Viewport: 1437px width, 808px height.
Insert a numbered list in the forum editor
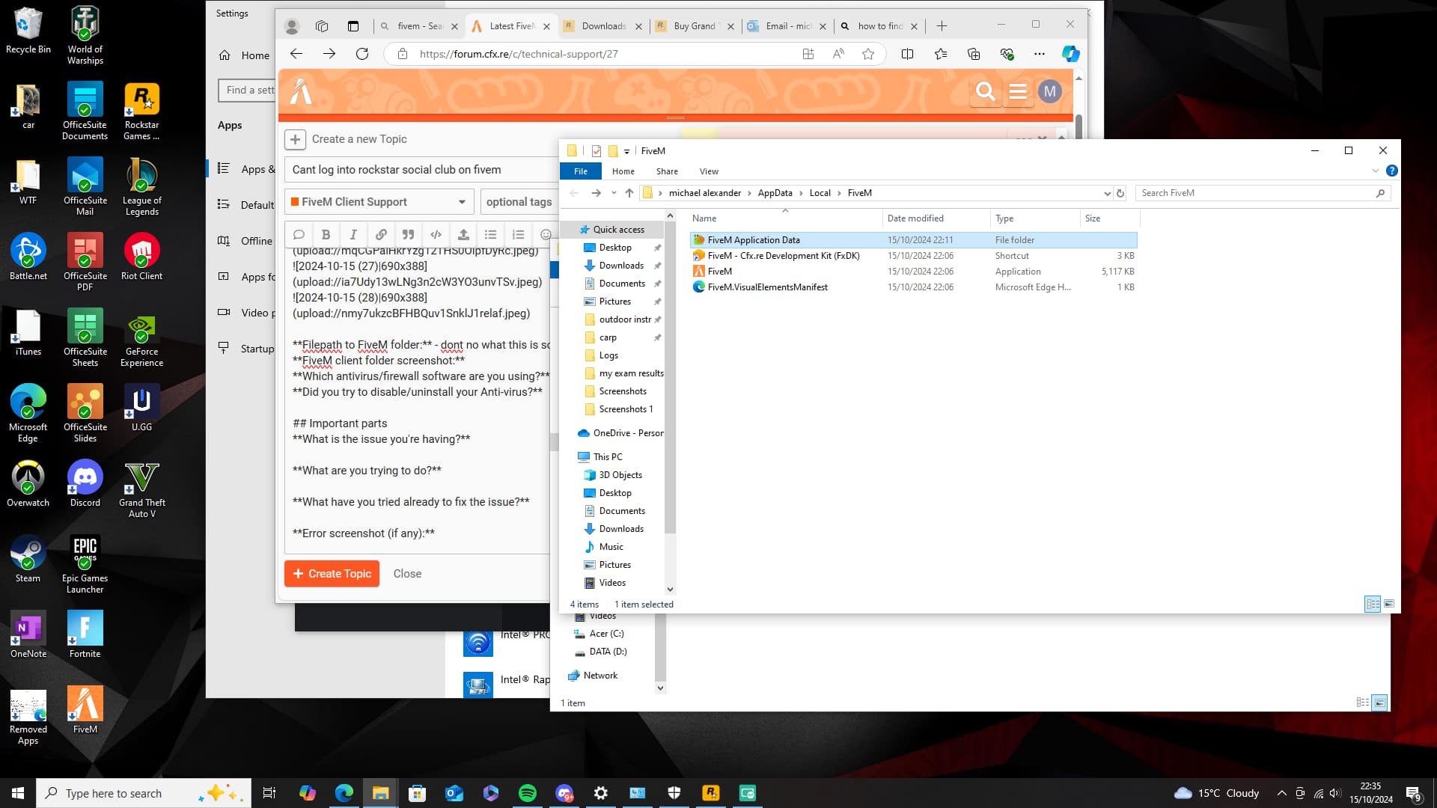click(x=518, y=234)
